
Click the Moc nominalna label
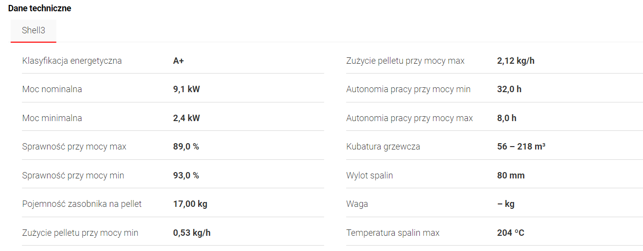pos(52,89)
